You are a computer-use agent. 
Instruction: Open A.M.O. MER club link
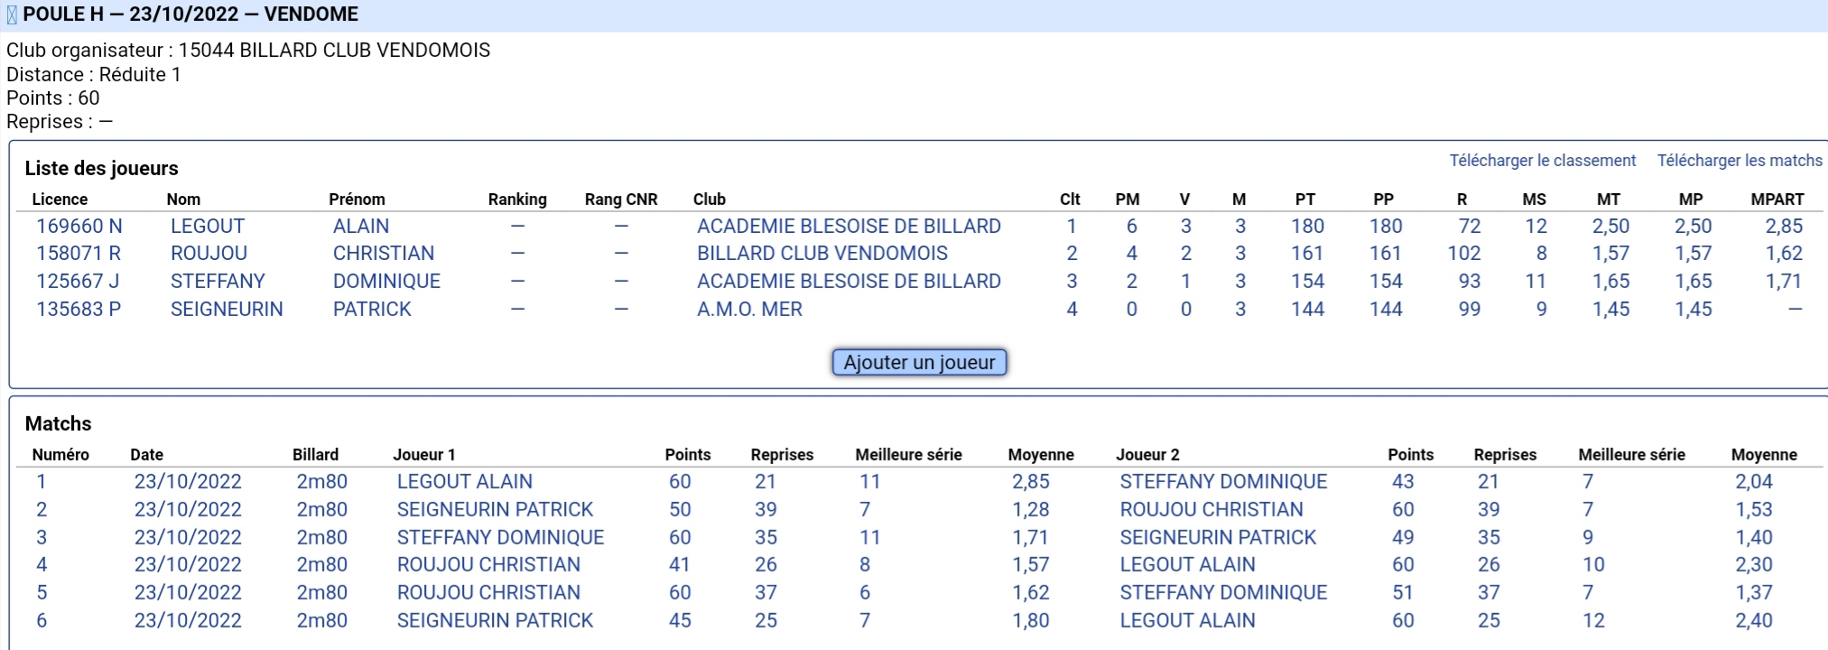pos(749,310)
